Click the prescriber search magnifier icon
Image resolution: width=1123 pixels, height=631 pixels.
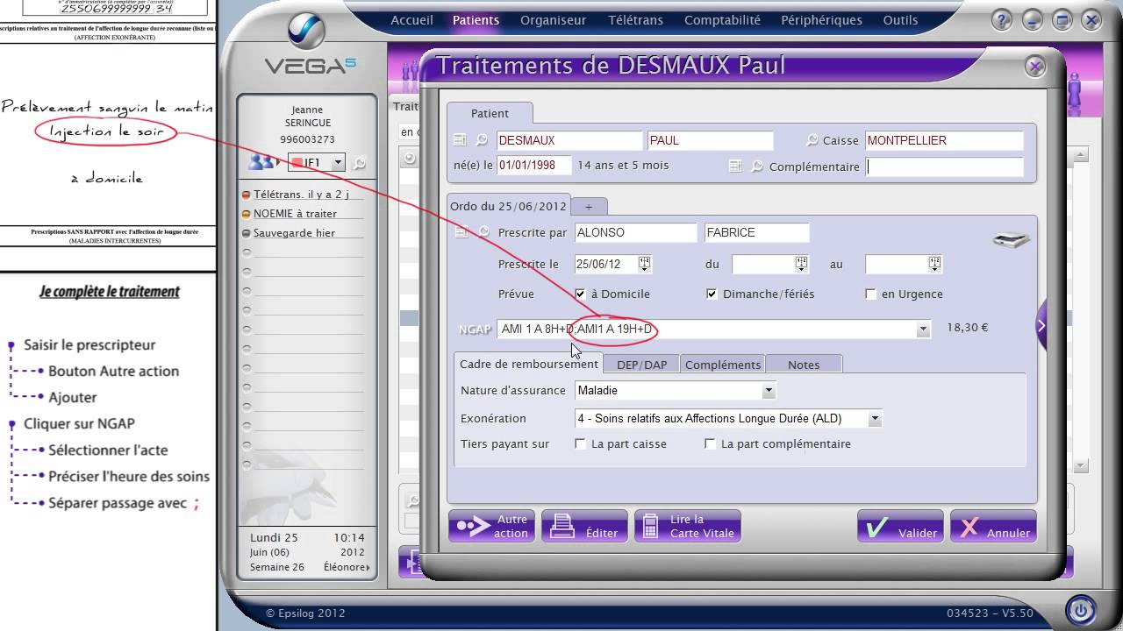coord(483,232)
